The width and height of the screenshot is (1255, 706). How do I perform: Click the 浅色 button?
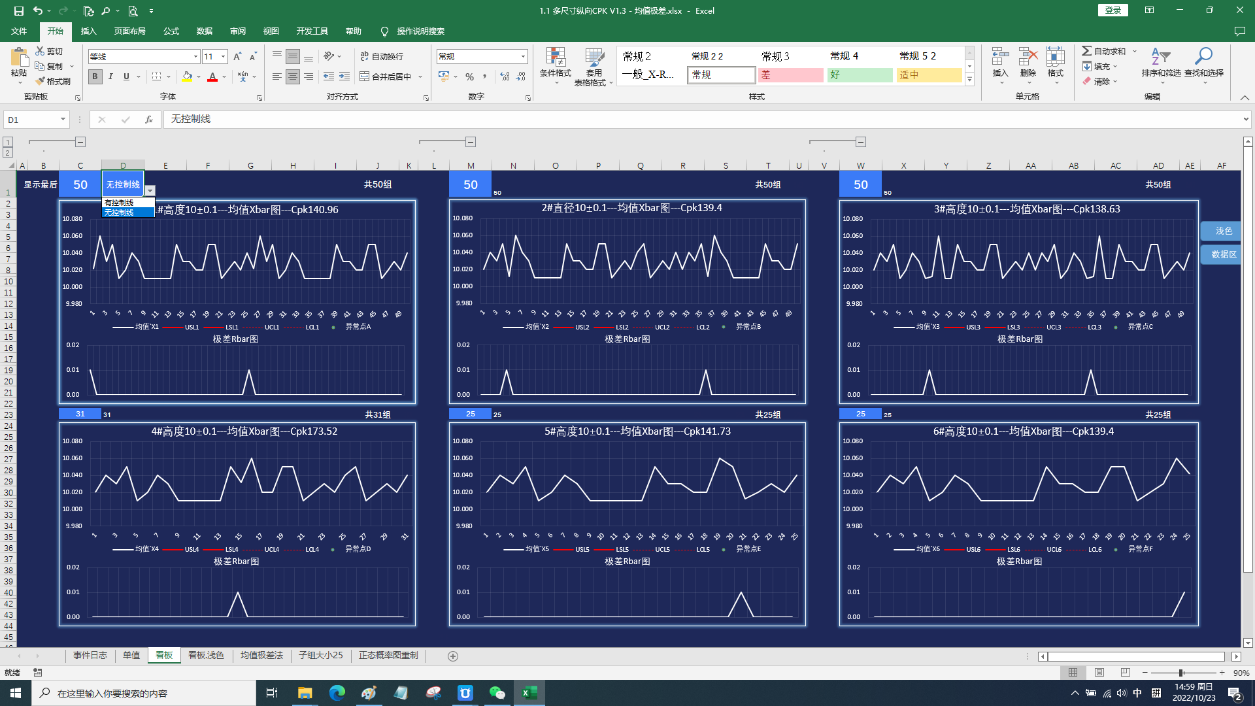1221,231
